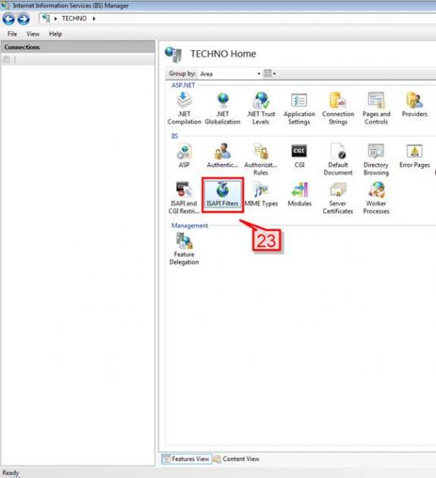This screenshot has height=478, width=436.
Task: Open the CGI feature icon
Action: pyautogui.click(x=299, y=156)
